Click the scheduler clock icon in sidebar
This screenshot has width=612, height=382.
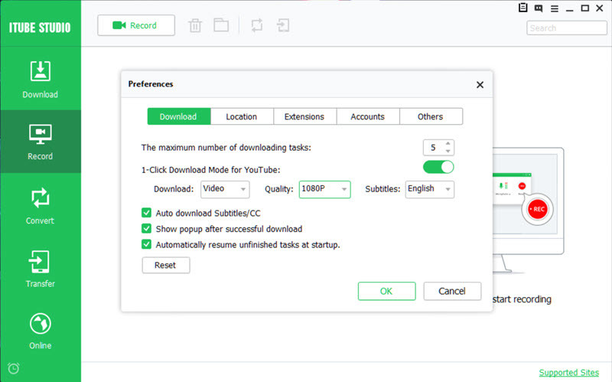click(14, 368)
